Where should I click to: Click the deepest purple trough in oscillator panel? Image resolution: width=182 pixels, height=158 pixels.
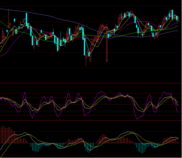coord(137,119)
